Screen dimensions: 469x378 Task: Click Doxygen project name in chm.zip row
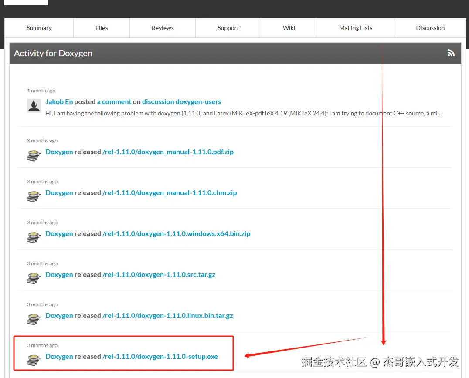tap(59, 193)
